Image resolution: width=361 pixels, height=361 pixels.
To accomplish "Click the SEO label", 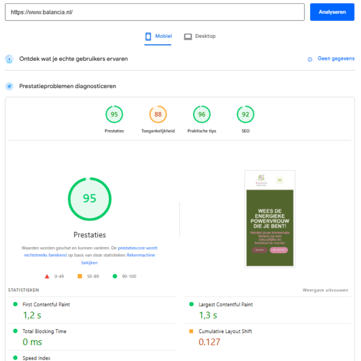I will pyautogui.click(x=245, y=131).
